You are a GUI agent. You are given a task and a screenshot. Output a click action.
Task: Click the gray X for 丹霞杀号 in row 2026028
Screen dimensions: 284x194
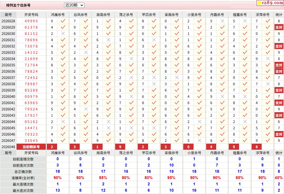(x=222, y=21)
